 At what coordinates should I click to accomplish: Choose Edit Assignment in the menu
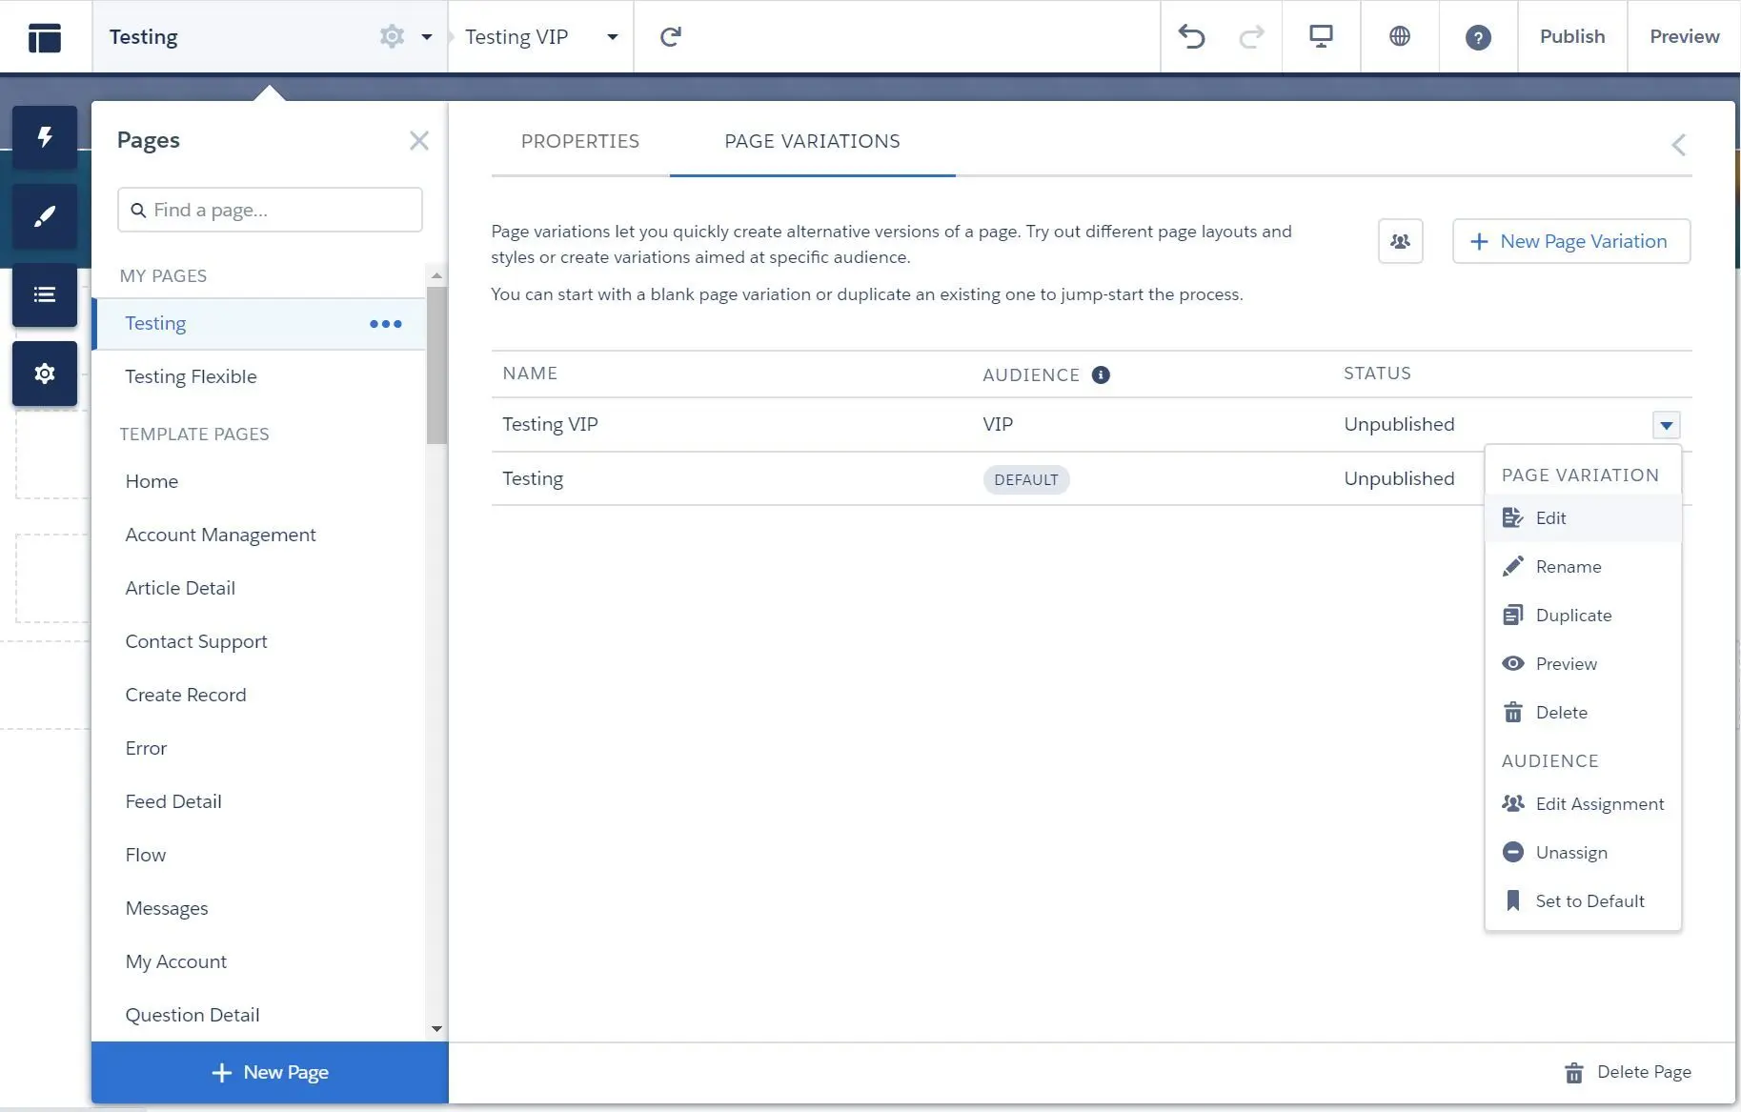(x=1583, y=804)
